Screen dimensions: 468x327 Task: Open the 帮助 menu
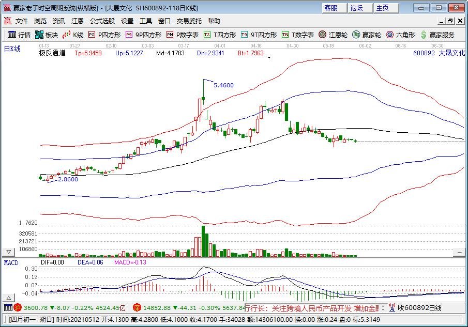(214, 21)
